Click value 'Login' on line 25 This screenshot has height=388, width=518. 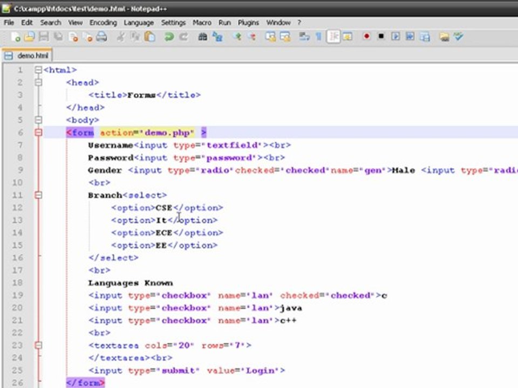click(x=260, y=371)
